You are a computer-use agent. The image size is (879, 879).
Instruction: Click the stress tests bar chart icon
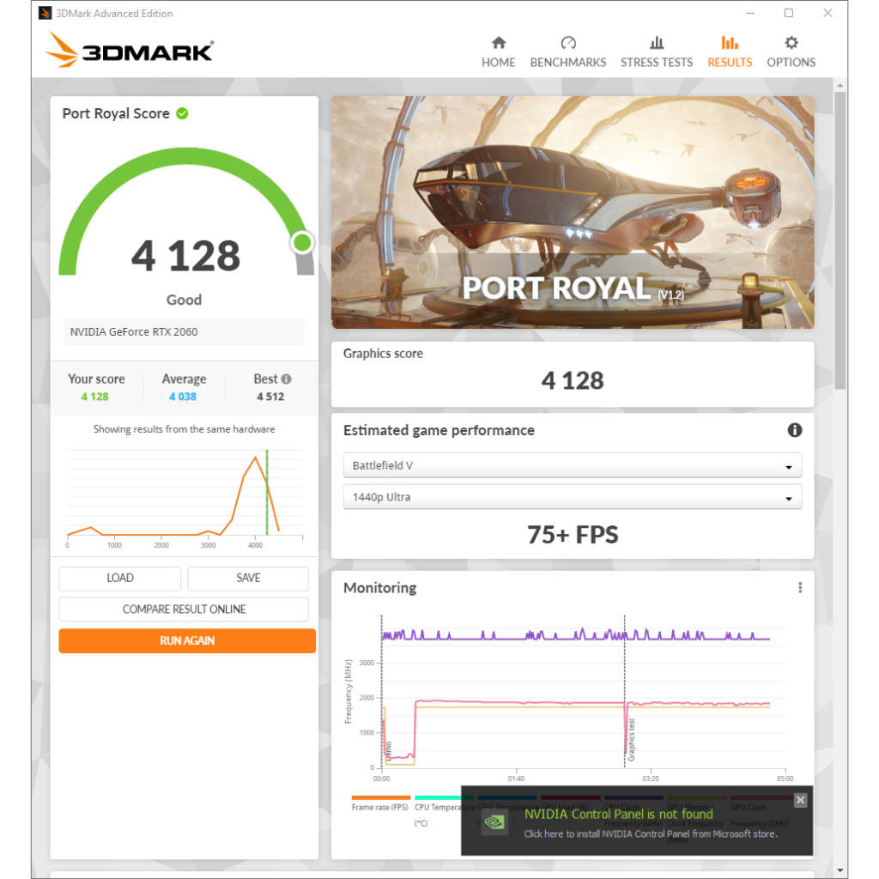(x=657, y=43)
